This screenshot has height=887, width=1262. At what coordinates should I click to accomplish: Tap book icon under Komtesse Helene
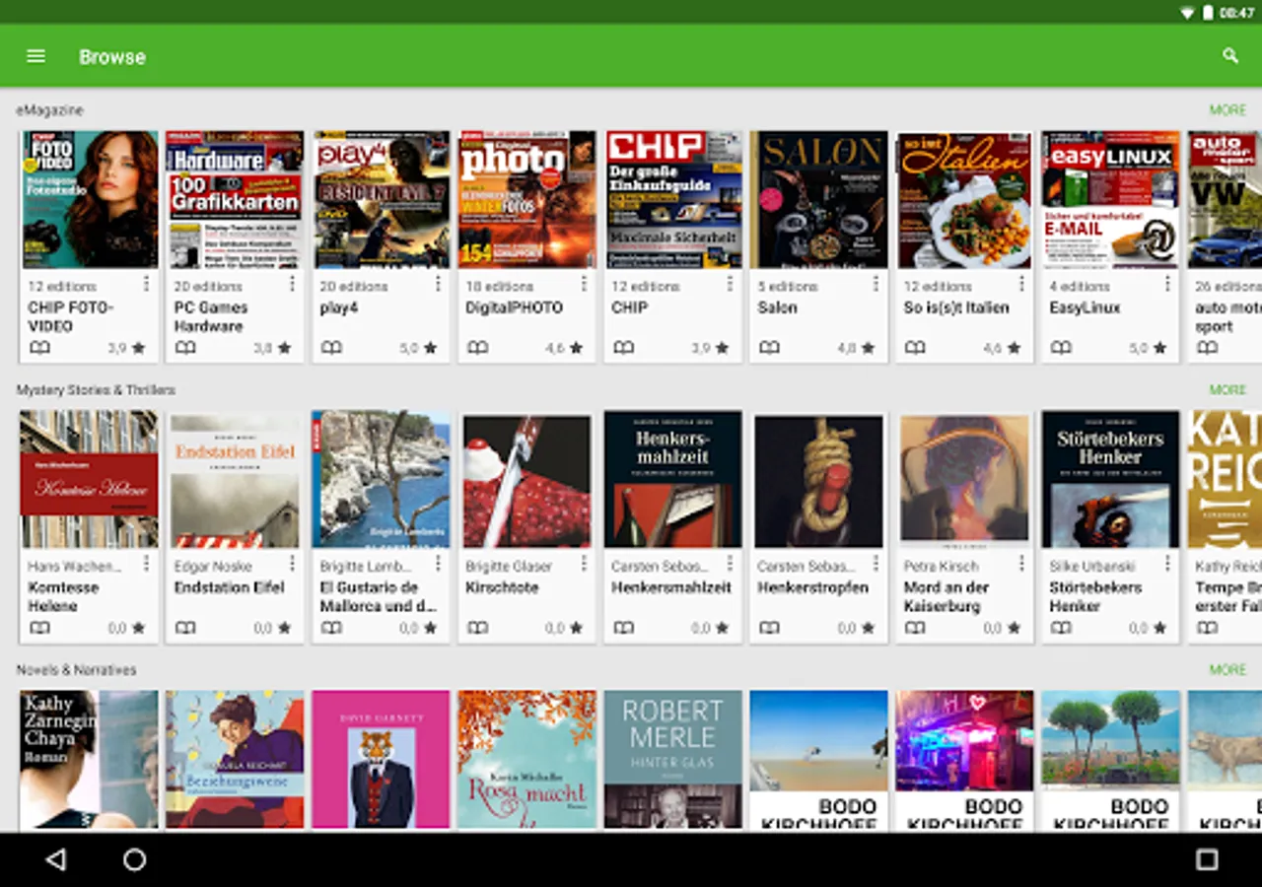click(x=39, y=628)
